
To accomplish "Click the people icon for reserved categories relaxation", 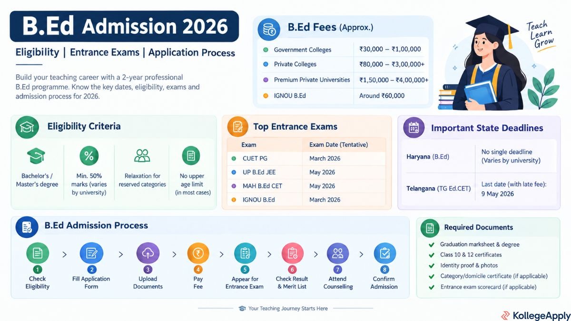I will pyautogui.click(x=142, y=156).
